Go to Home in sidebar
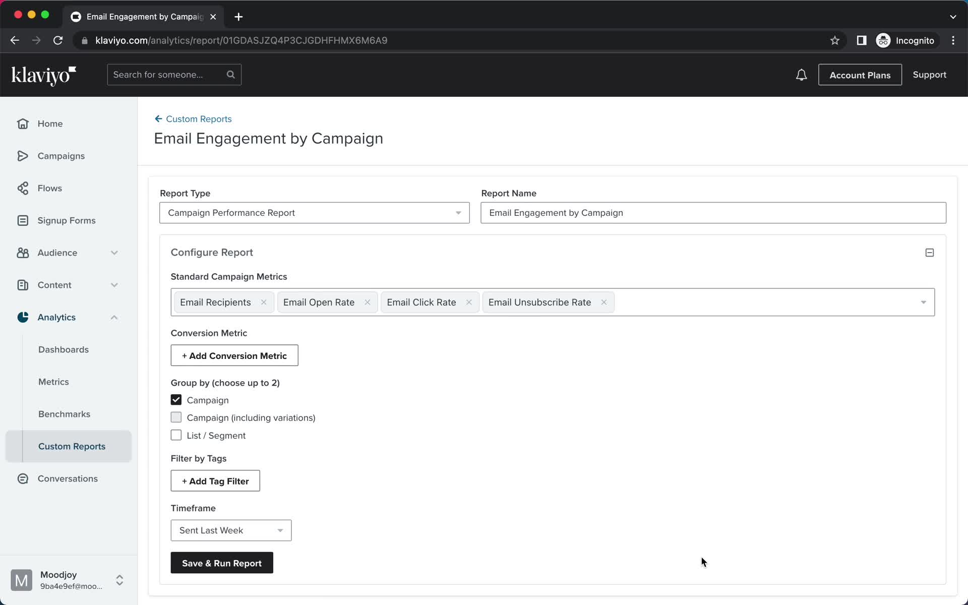Image resolution: width=968 pixels, height=605 pixels. point(50,124)
